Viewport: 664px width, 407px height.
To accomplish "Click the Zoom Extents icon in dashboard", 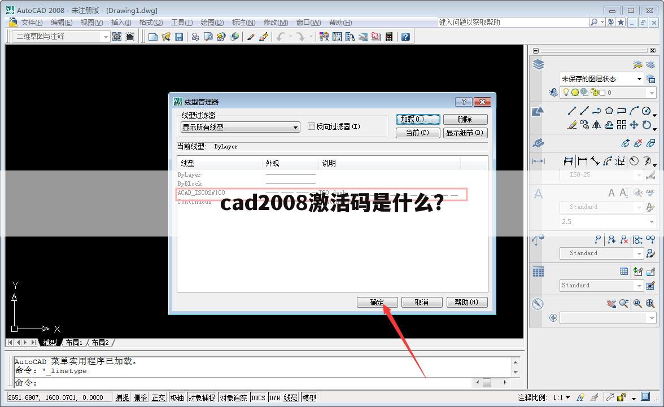I will point(650,303).
